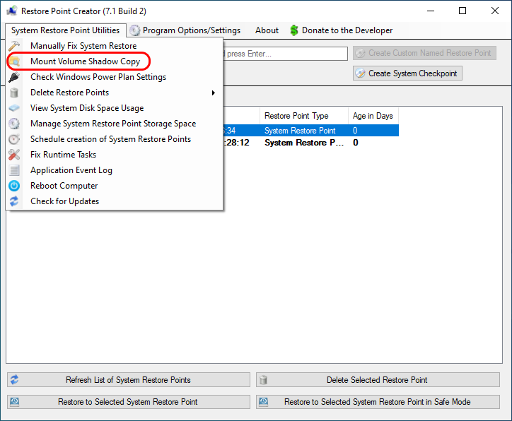Click Restore to Selected System Restore Point in Safe Mode
This screenshot has width=512, height=421.
[x=378, y=402]
